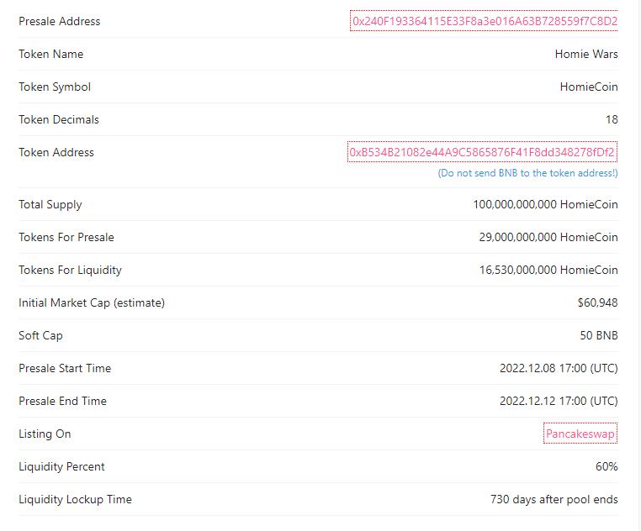This screenshot has height=531, width=641.
Task: Open the Token Address link
Action: (x=482, y=152)
